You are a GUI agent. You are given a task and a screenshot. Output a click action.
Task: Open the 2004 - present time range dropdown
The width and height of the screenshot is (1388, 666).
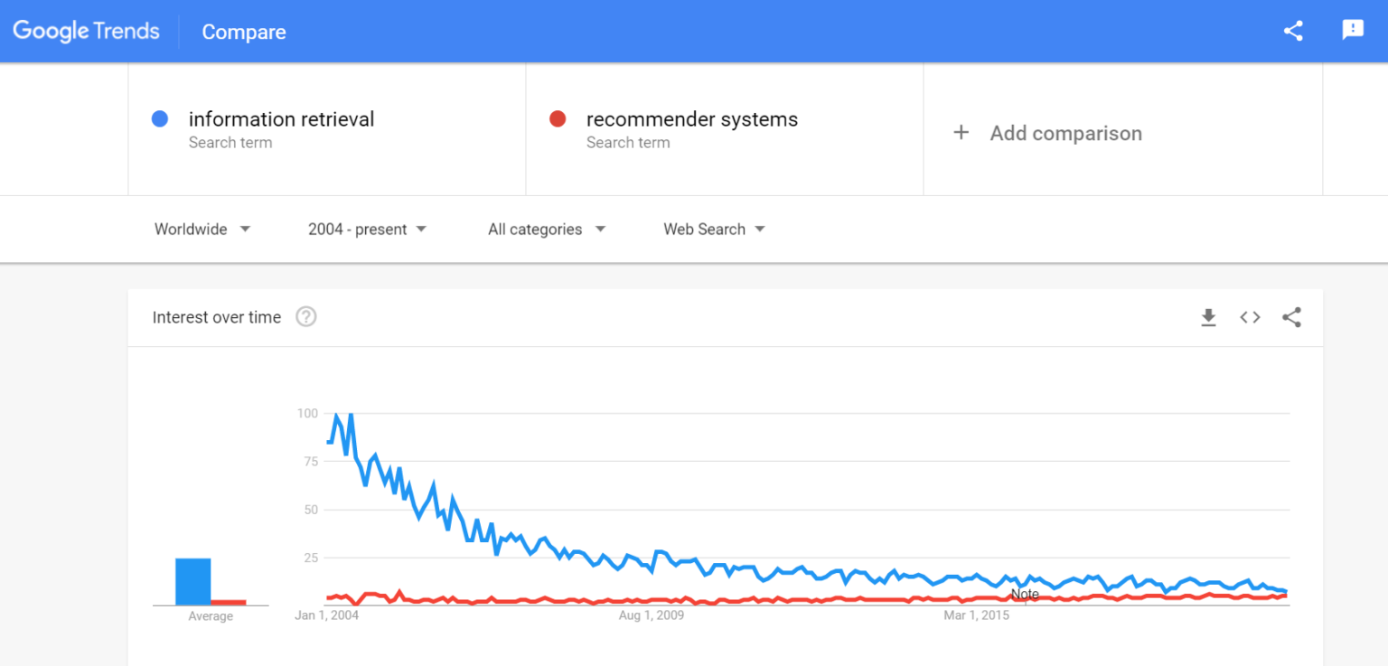(367, 229)
